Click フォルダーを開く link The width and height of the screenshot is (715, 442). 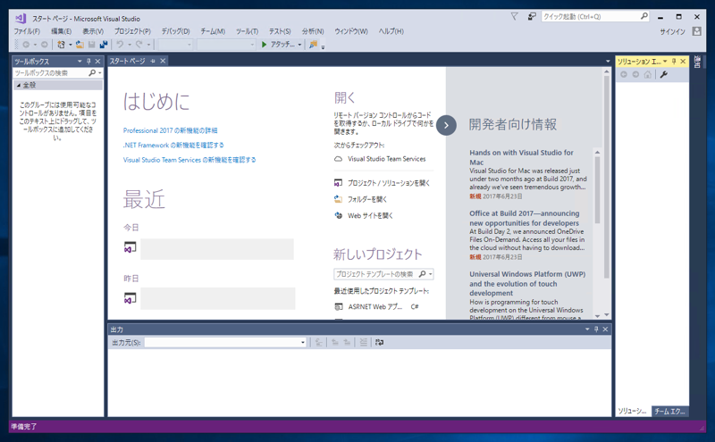click(367, 199)
